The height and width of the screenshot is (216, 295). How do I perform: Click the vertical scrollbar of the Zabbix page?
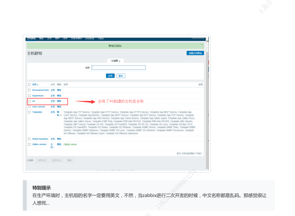tap(207, 111)
